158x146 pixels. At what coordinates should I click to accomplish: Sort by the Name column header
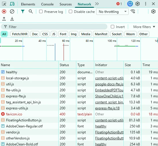pyautogui.click(x=29, y=65)
